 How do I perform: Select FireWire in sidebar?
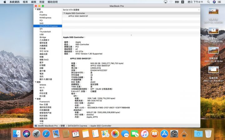[43, 15]
